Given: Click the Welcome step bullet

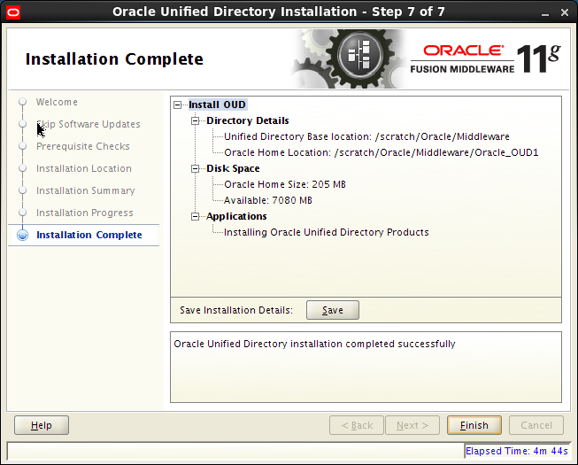Looking at the screenshot, I should coord(22,101).
